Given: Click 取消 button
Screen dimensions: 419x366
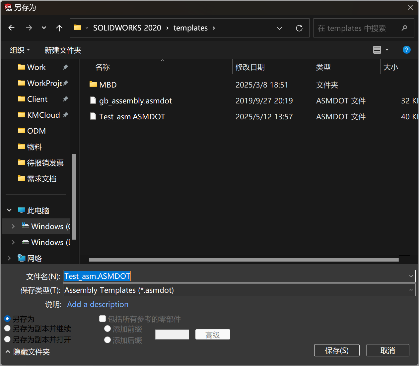Looking at the screenshot, I should (388, 350).
